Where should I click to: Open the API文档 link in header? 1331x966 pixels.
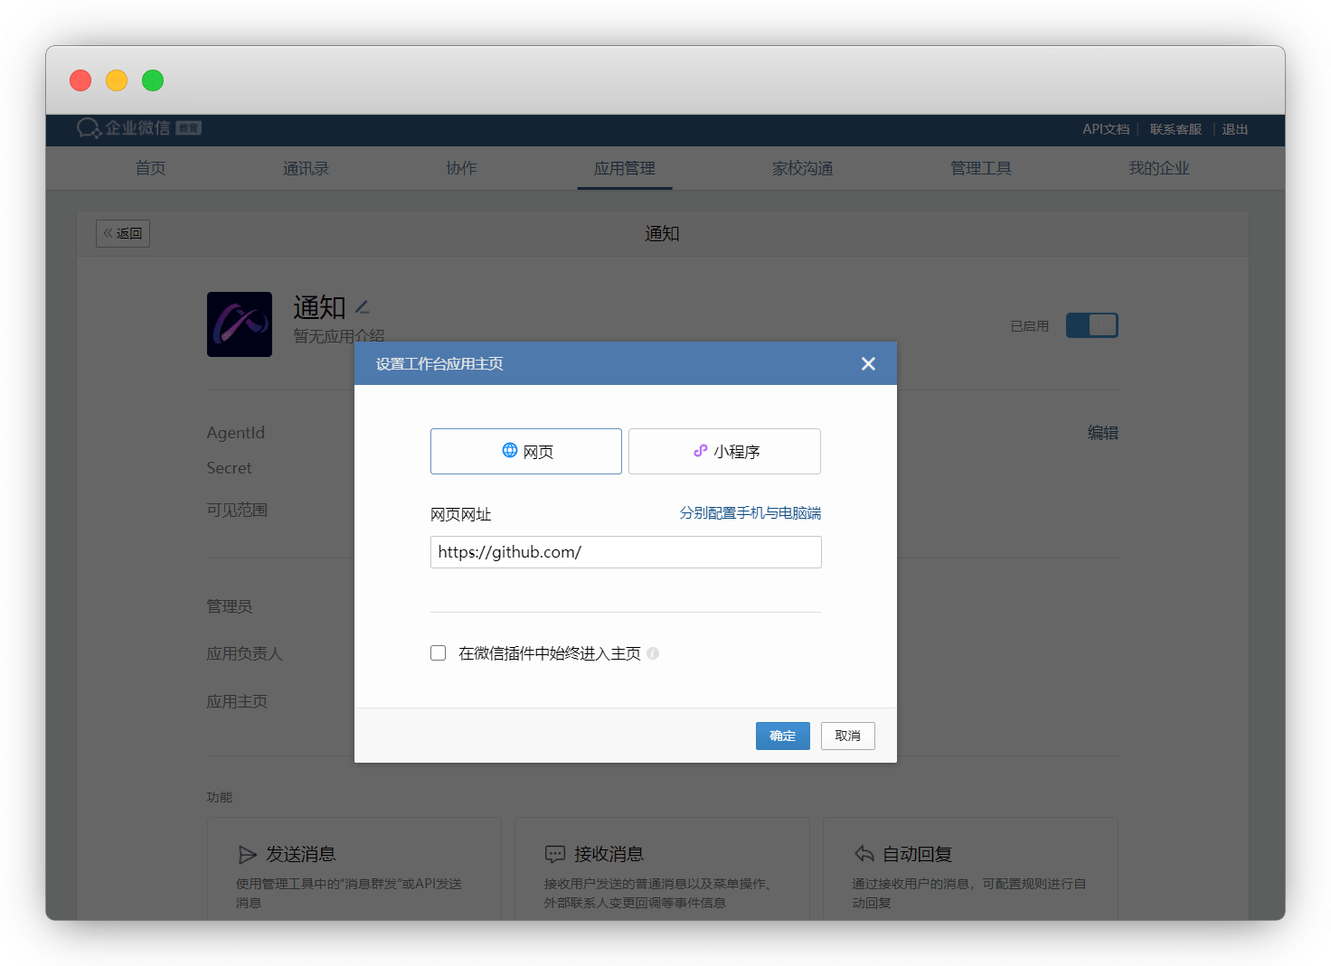click(x=1105, y=129)
